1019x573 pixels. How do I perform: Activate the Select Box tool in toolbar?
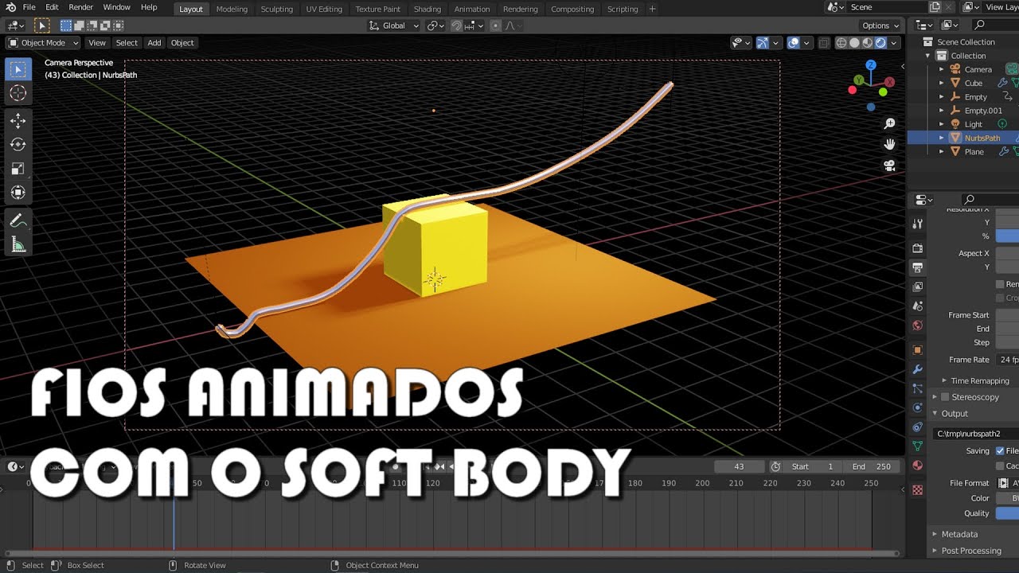[18, 69]
